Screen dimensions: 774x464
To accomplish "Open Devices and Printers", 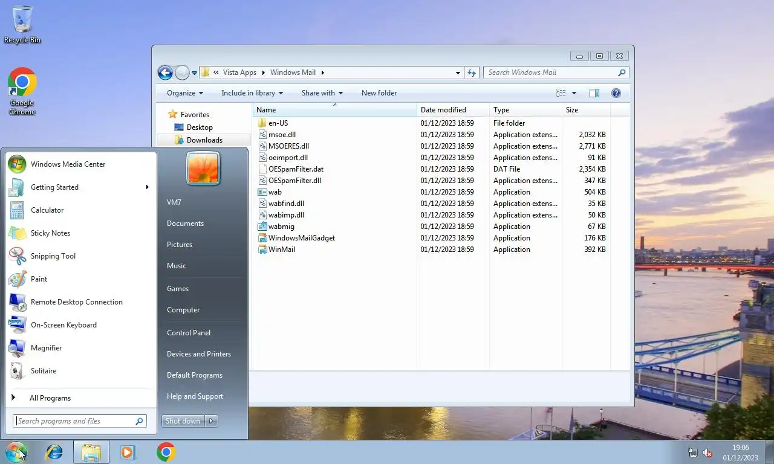I will (x=199, y=354).
